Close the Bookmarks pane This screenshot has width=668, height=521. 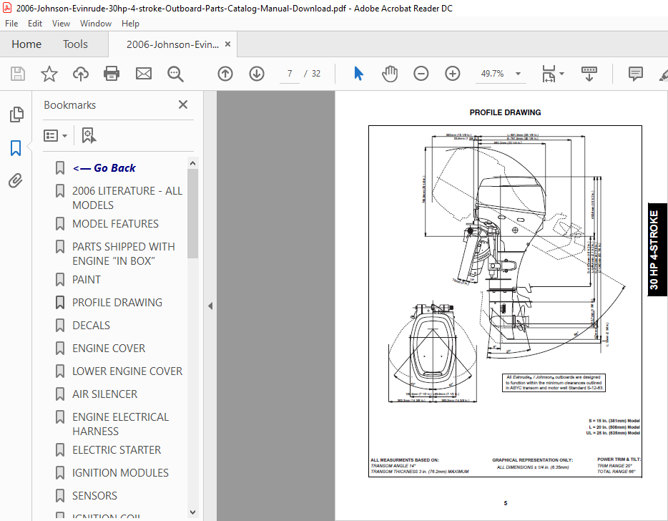(x=183, y=104)
